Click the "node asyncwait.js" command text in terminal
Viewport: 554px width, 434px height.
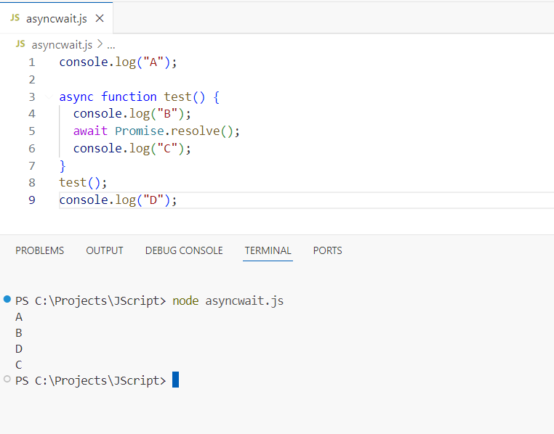(228, 300)
